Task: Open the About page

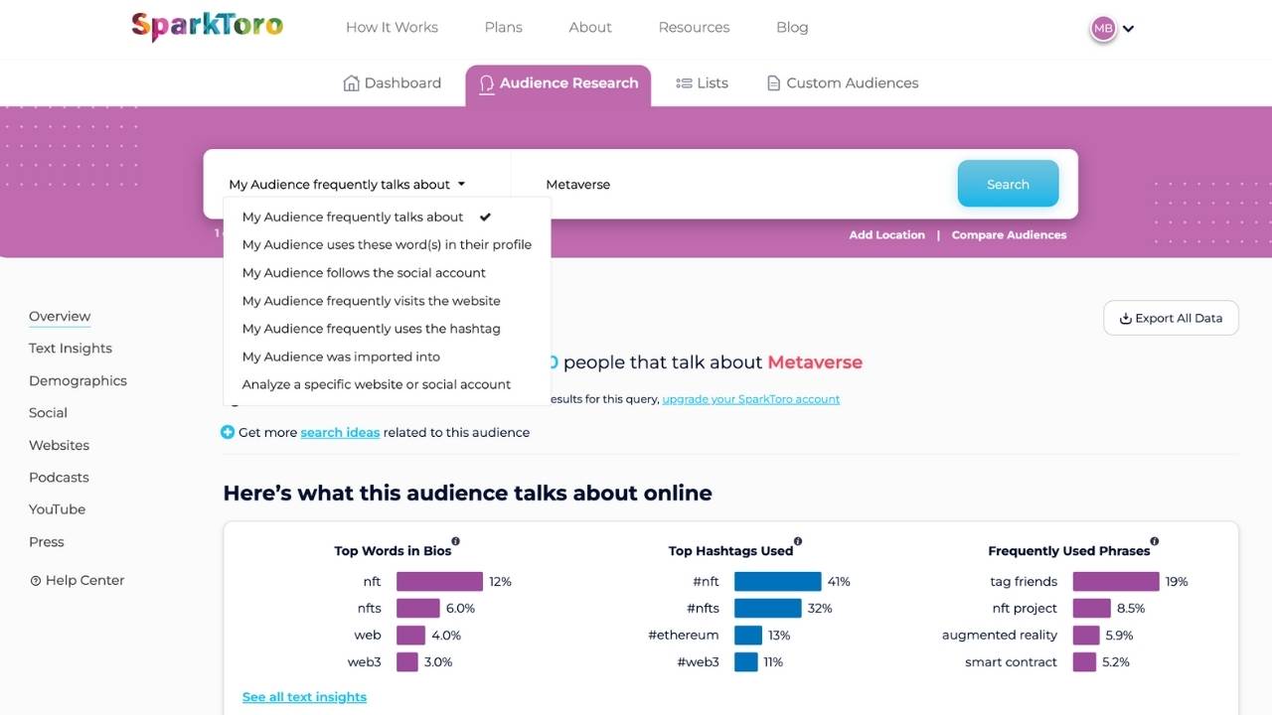Action: [590, 27]
